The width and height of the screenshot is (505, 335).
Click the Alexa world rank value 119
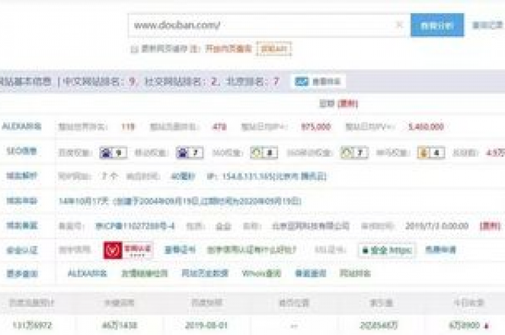[x=128, y=127]
